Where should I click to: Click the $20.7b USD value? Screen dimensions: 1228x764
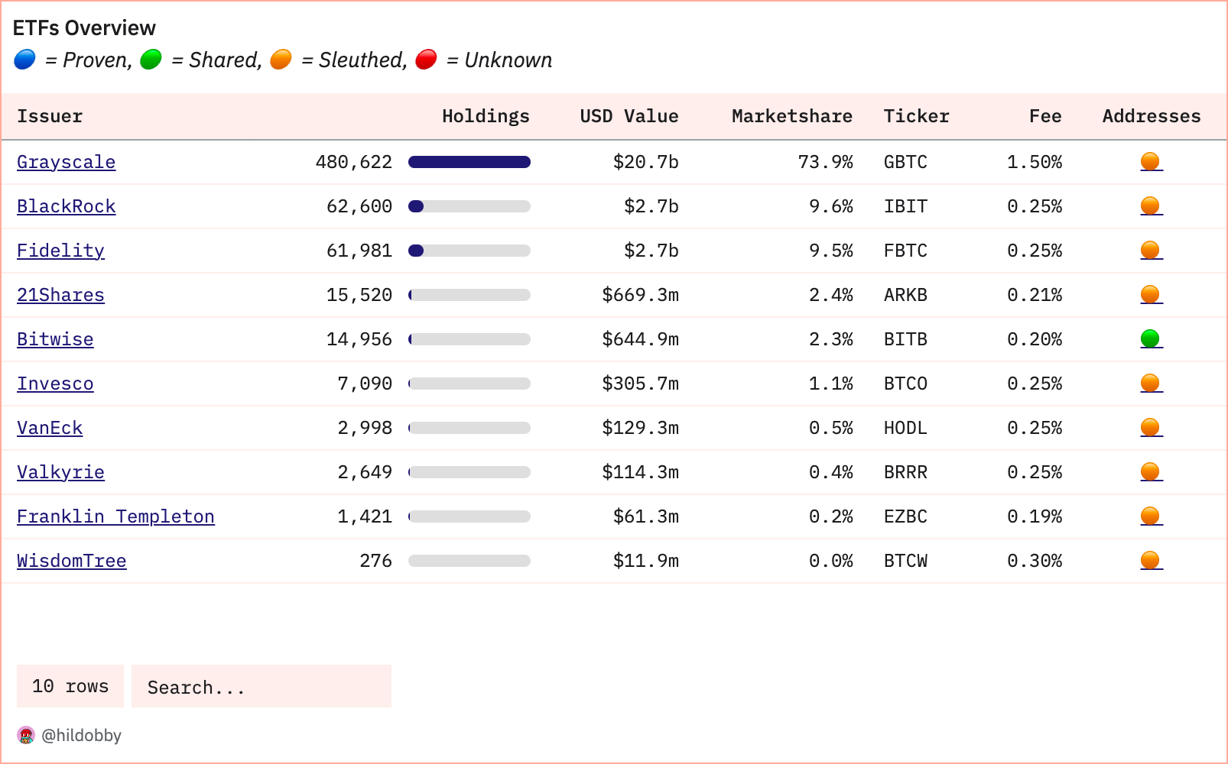[646, 162]
